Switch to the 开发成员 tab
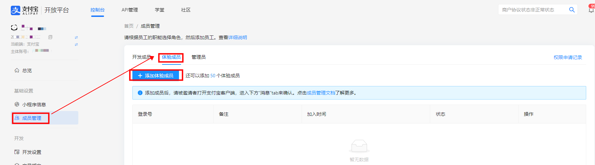Viewport: 595px width, 165px height. tap(141, 57)
